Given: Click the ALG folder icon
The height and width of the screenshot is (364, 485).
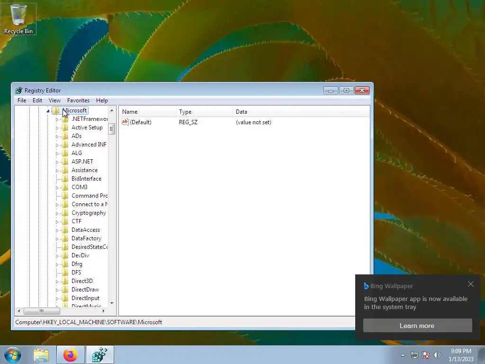Looking at the screenshot, I should point(65,153).
